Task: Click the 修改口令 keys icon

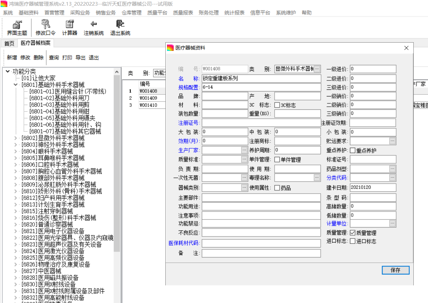Action: tap(45, 24)
